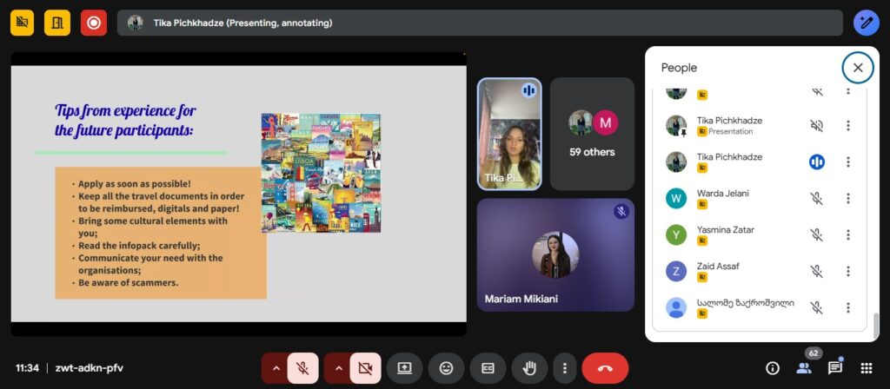Expand video settings arrow beside camera

339,368
